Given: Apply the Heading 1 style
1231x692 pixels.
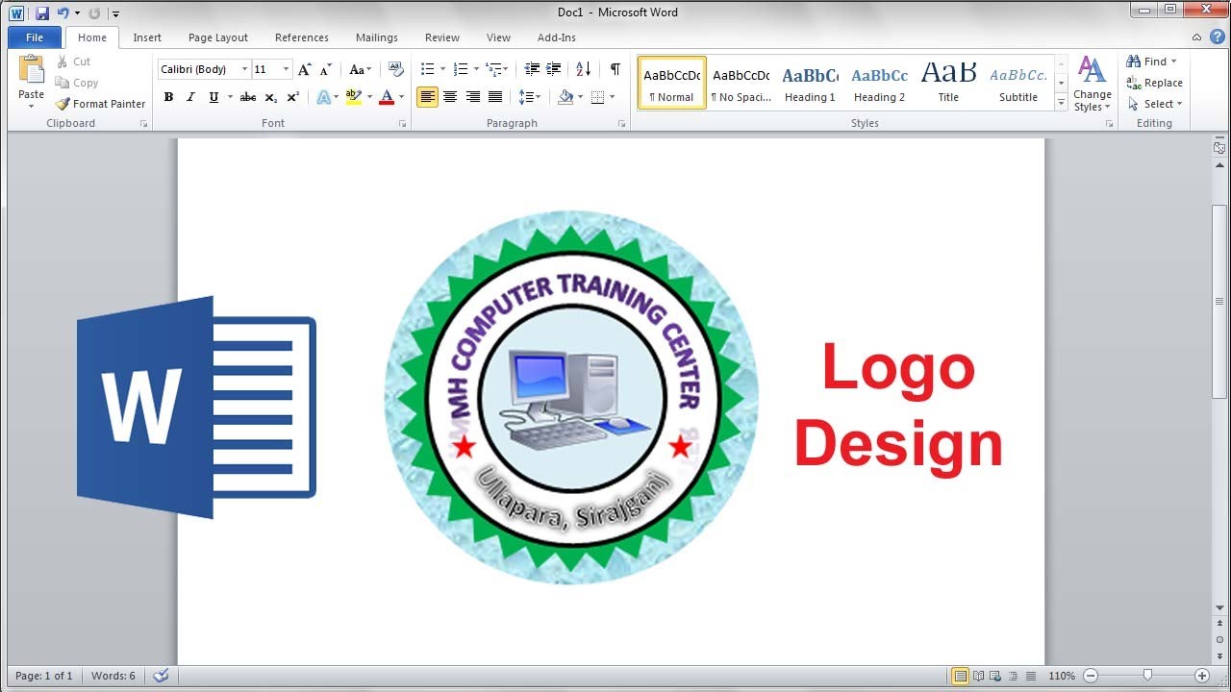Looking at the screenshot, I should pos(810,84).
